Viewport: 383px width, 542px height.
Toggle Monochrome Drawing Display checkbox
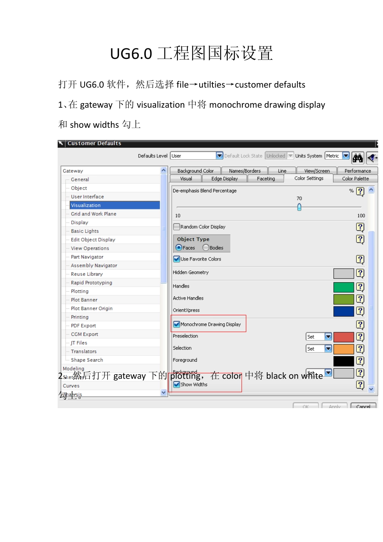click(x=177, y=324)
